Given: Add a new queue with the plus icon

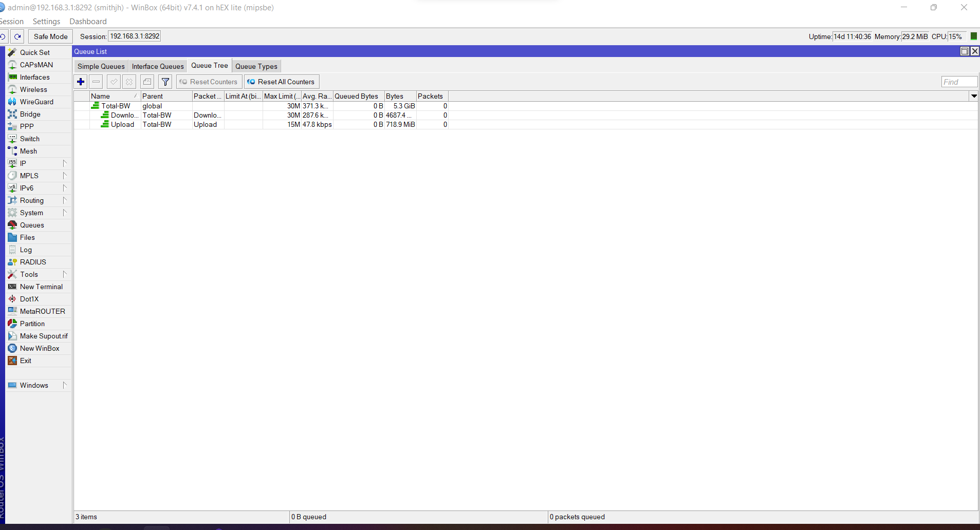Looking at the screenshot, I should pyautogui.click(x=81, y=82).
